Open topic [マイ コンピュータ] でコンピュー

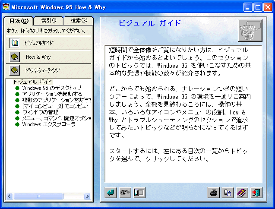[x=57, y=106]
